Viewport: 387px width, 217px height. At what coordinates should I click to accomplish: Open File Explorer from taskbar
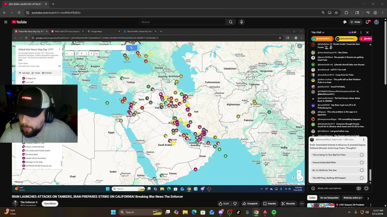(185, 212)
